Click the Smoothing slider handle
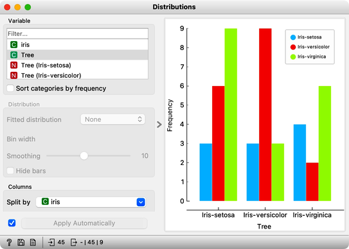The image size is (349, 249). click(84, 155)
